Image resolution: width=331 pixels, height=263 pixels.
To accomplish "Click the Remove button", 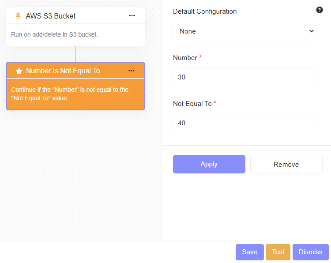I will pyautogui.click(x=286, y=164).
